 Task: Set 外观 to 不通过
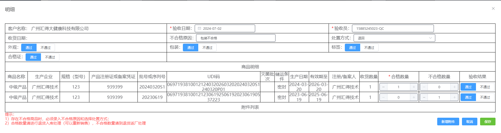coord(46,48)
